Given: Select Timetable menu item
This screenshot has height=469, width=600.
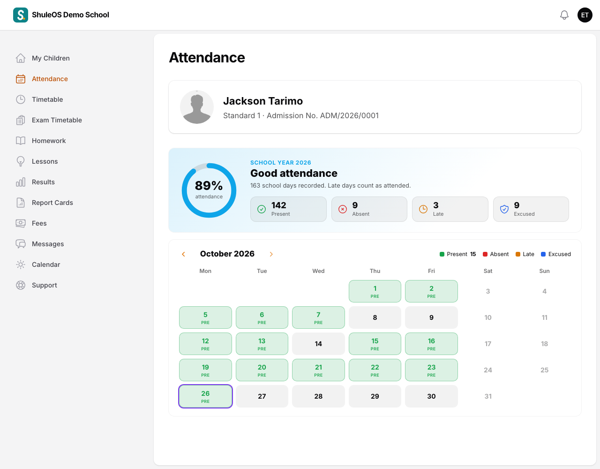Looking at the screenshot, I should pyautogui.click(x=47, y=99).
